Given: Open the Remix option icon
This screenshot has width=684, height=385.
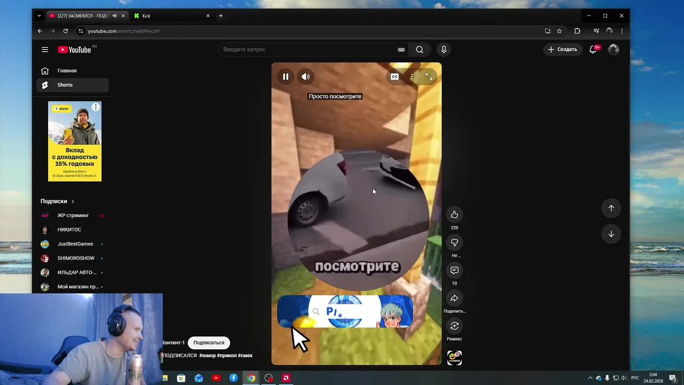Looking at the screenshot, I should (x=454, y=326).
